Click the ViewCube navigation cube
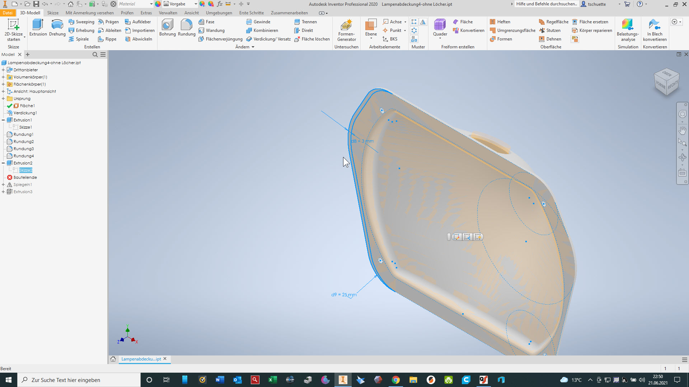The image size is (689, 387). (x=667, y=82)
